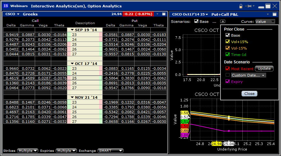Collapse OCT 17 '14 expiry group
Image resolution: width=281 pixels, height=156 pixels.
(72, 64)
